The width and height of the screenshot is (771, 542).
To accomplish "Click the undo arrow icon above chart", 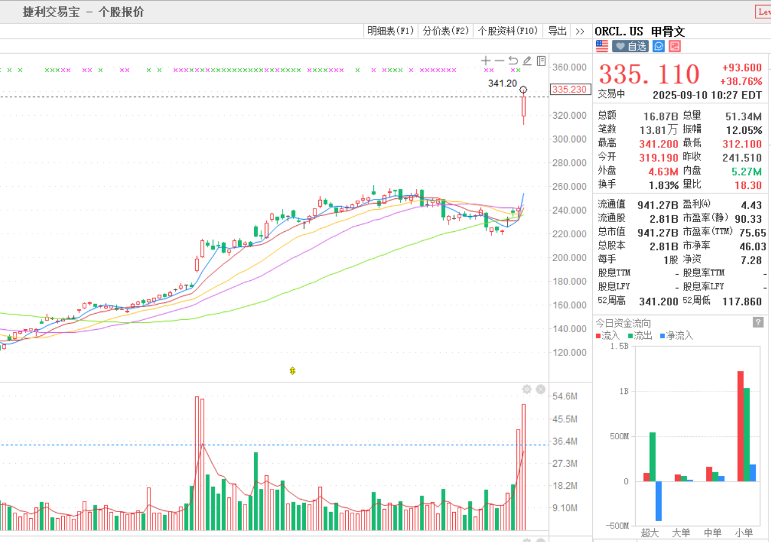I will pyautogui.click(x=513, y=61).
